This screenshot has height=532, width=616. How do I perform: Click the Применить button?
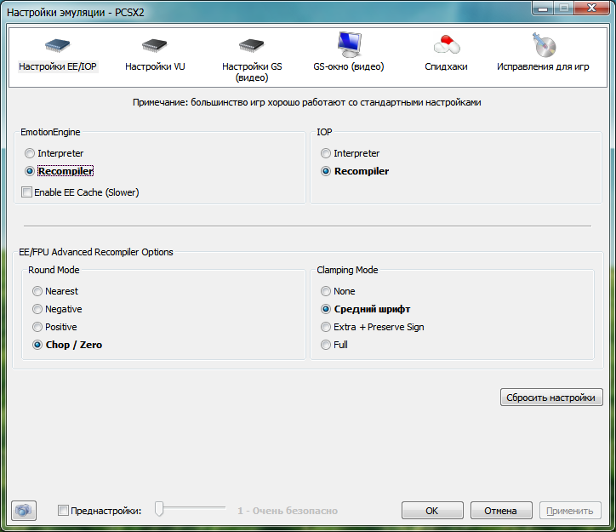click(570, 511)
